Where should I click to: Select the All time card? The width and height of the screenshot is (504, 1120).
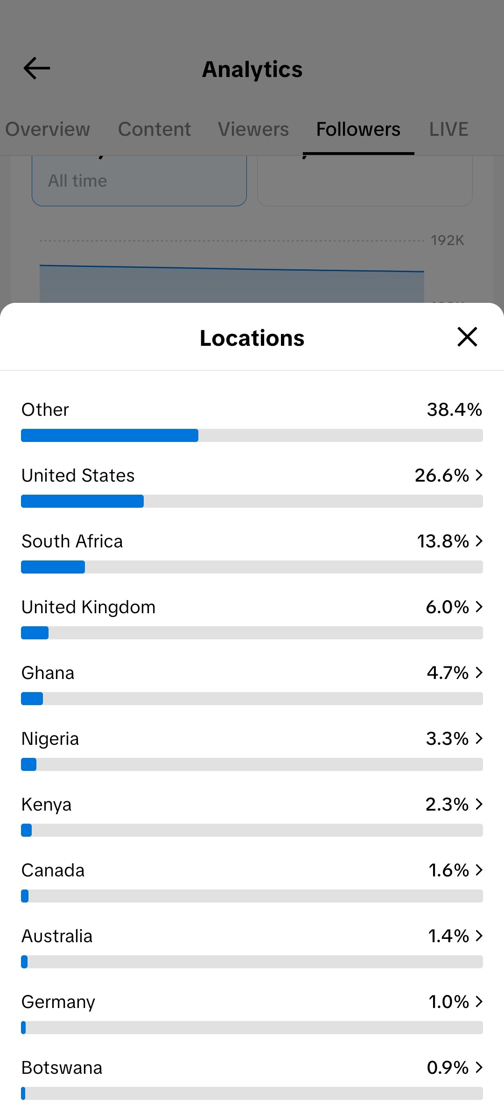click(139, 181)
